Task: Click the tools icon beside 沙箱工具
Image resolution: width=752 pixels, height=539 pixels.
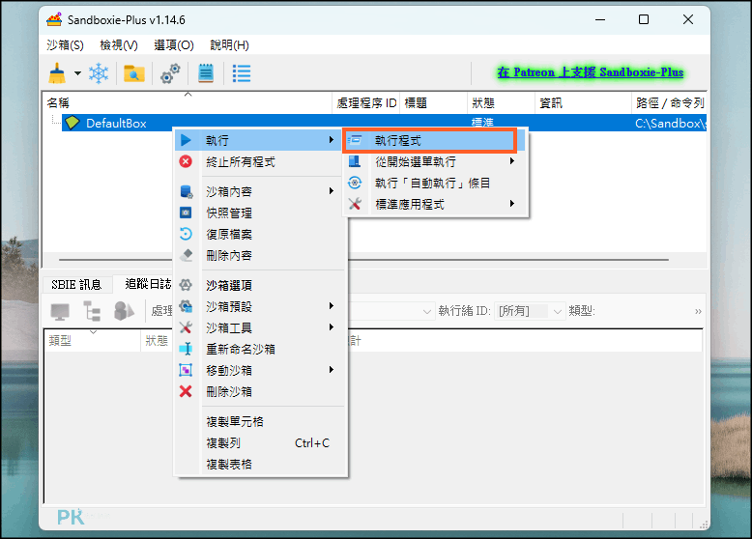Action: [186, 327]
